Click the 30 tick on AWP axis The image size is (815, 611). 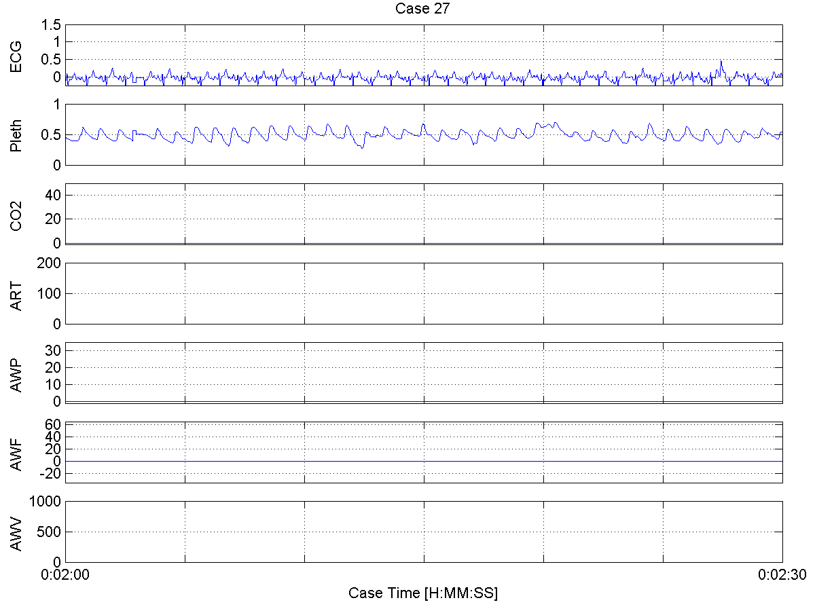[54, 350]
